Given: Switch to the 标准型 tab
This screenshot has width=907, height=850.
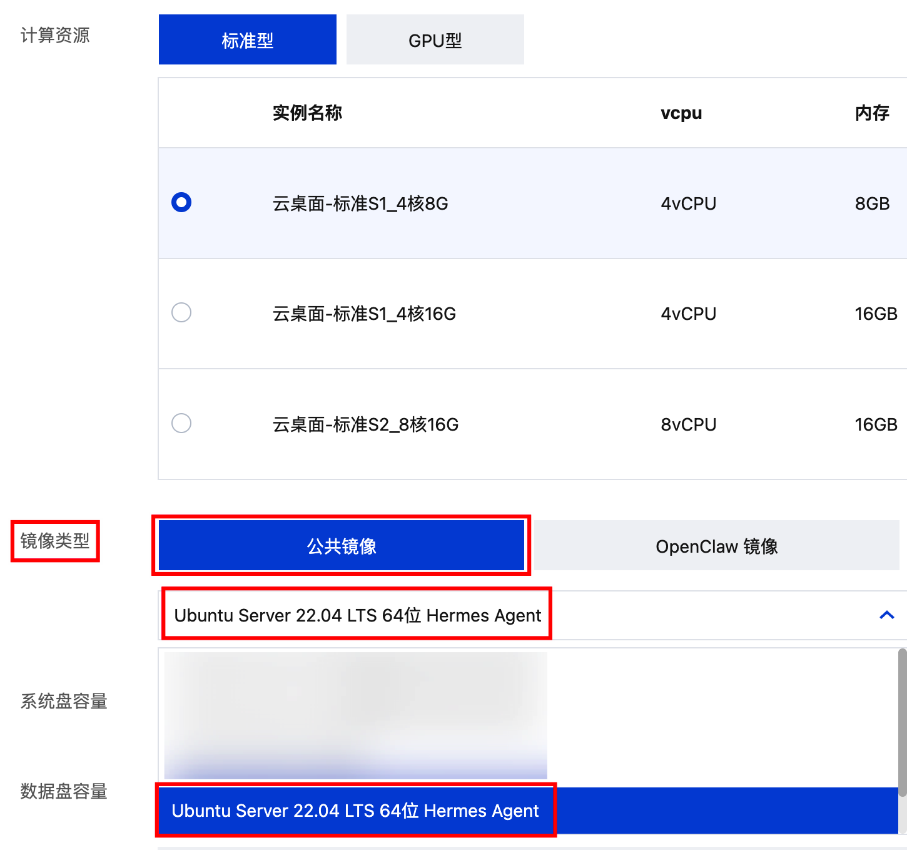Looking at the screenshot, I should point(247,40).
